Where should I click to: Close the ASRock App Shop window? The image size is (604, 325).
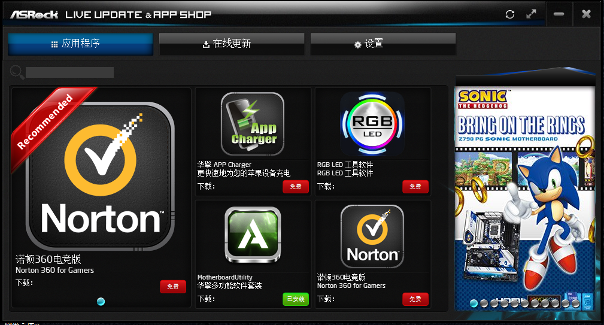(586, 14)
